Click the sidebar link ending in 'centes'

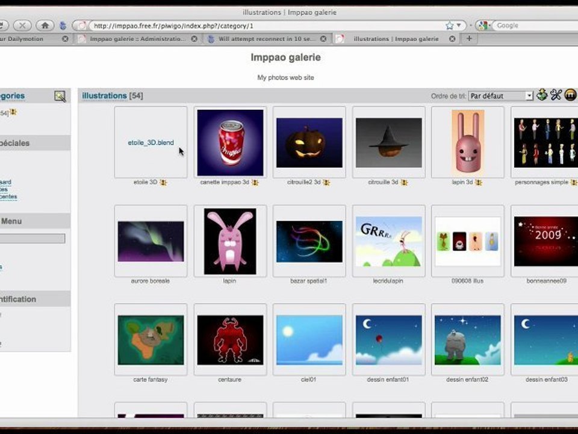(x=8, y=197)
